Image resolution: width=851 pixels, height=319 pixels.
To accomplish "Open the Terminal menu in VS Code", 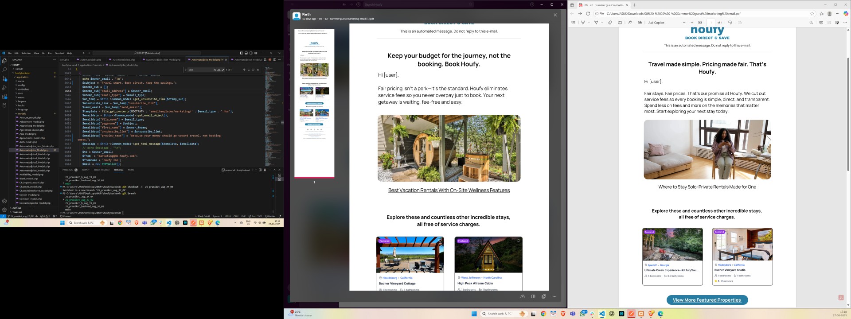I will 59,53.
